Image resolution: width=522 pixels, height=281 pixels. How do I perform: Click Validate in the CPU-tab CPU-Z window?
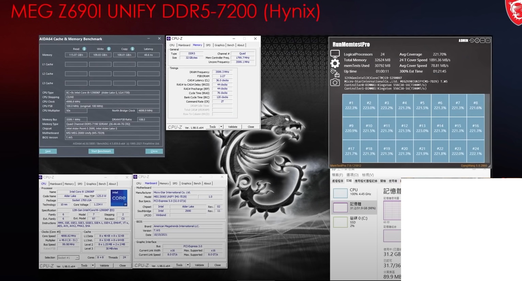coord(104,266)
